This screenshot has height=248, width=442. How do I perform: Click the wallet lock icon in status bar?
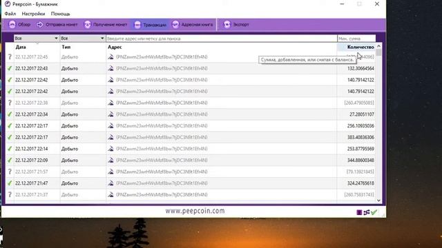[x=359, y=212]
